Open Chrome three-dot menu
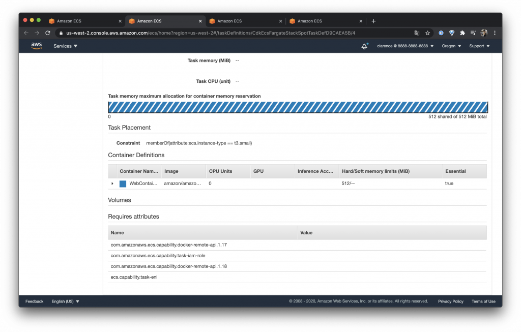521x332 pixels. click(495, 33)
